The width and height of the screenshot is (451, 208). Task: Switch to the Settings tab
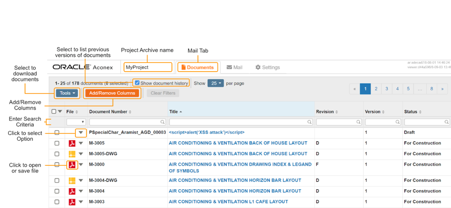pos(268,67)
